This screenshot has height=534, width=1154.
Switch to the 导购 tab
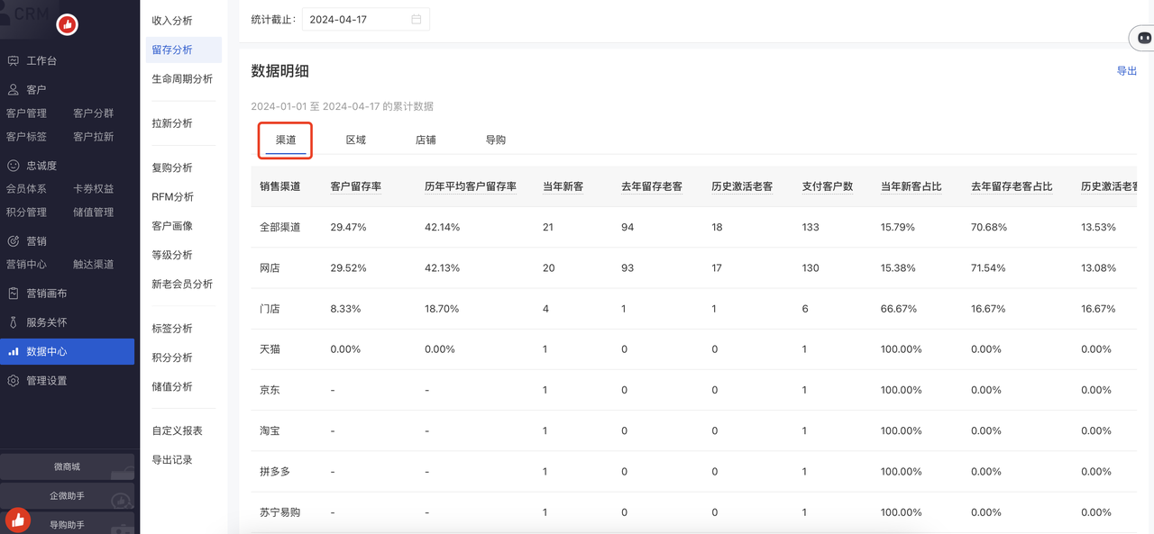pyautogui.click(x=496, y=140)
